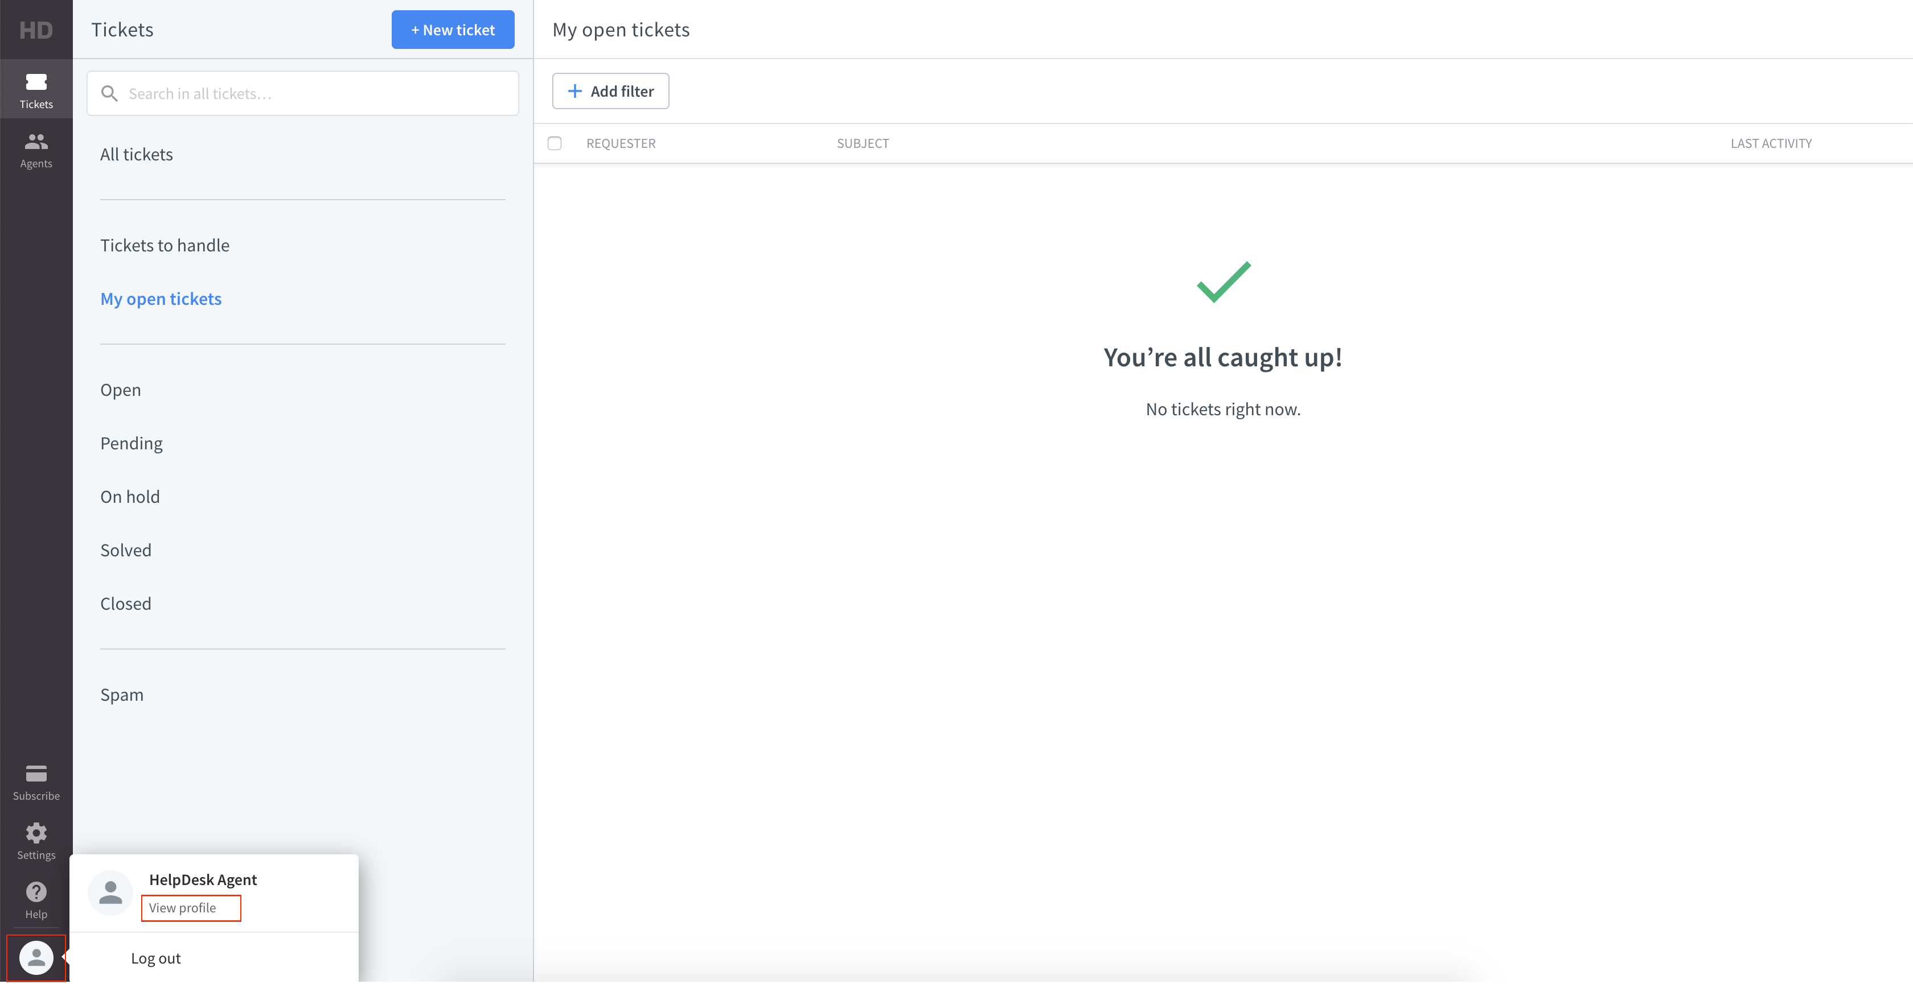Open Tickets to handle view
Image resolution: width=1913 pixels, height=984 pixels.
(x=165, y=246)
